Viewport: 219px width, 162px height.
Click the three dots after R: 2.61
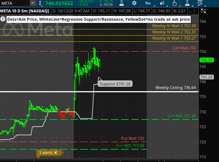190,11
